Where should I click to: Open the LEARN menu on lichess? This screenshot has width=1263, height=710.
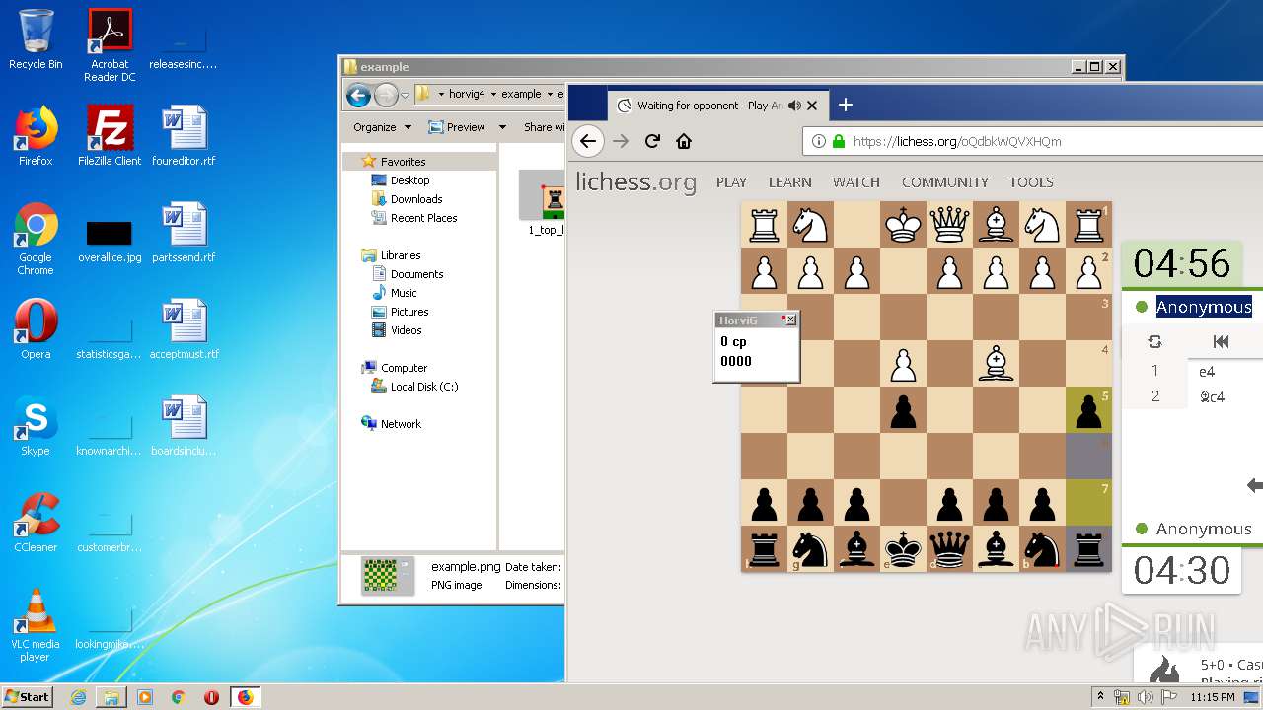790,182
